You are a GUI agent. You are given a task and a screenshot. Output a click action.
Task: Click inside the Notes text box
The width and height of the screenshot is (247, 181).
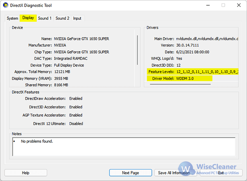pyautogui.click(x=123, y=147)
